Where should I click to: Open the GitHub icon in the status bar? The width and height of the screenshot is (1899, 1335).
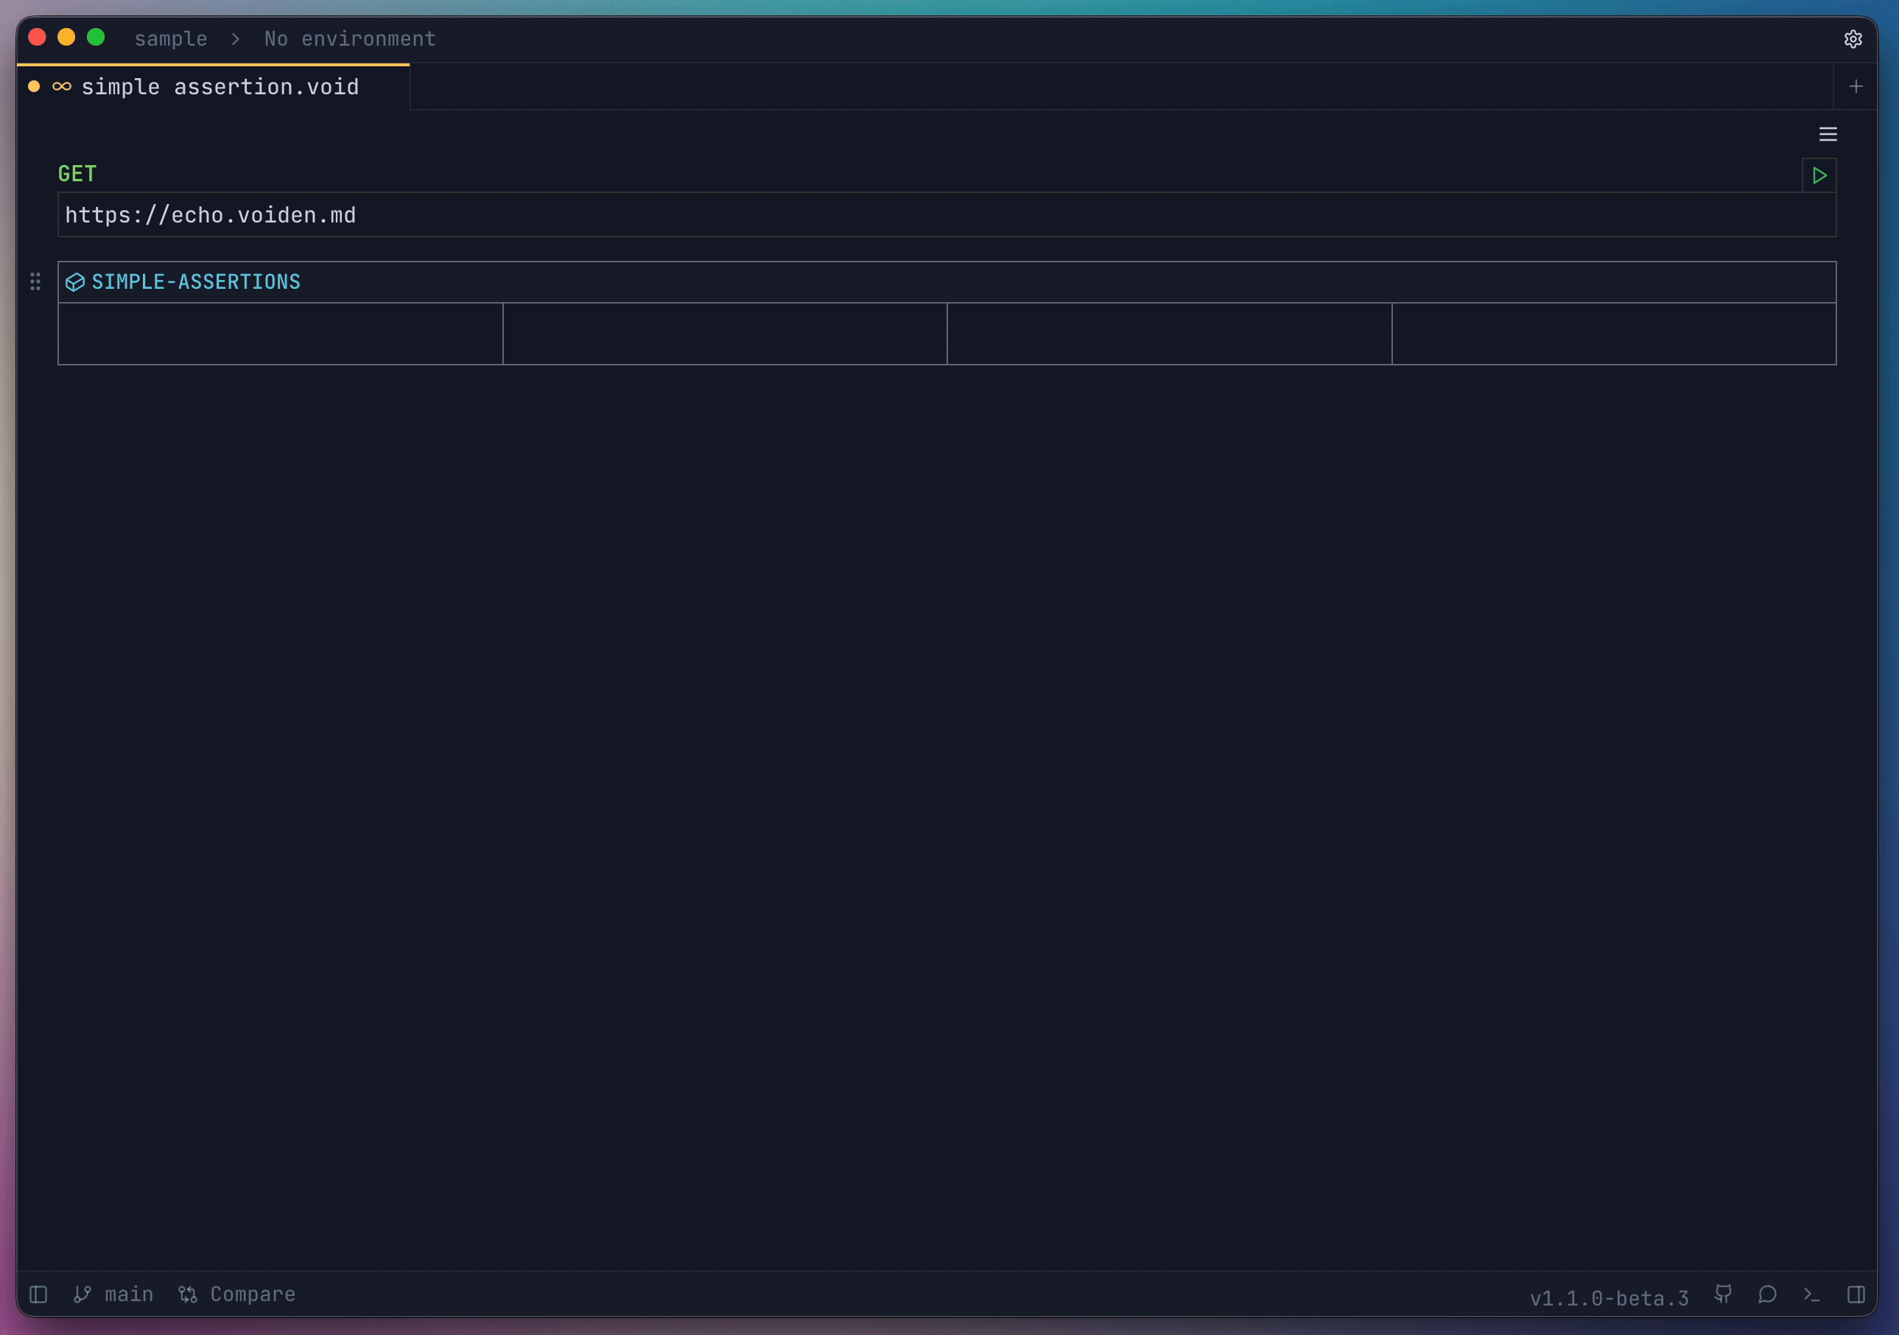point(1723,1294)
